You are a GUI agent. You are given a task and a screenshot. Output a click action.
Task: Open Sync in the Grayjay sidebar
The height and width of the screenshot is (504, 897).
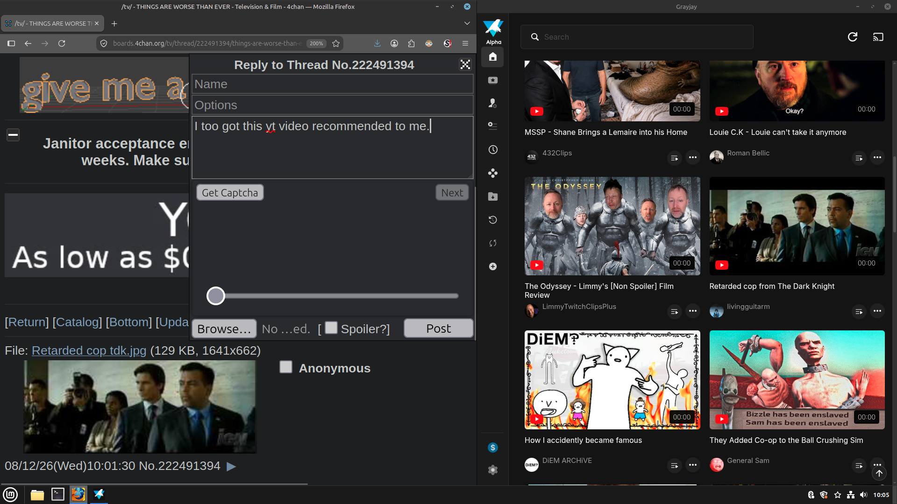pos(492,243)
